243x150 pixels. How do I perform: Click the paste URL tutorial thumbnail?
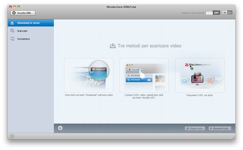(x=144, y=75)
